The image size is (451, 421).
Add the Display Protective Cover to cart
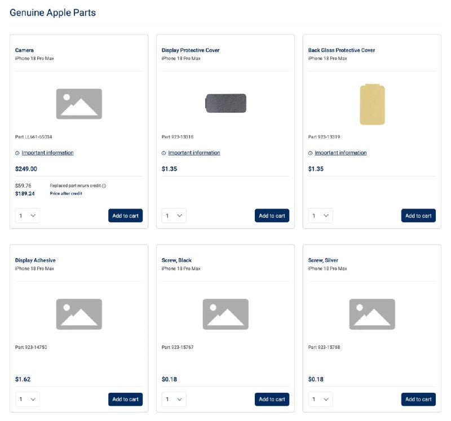click(x=272, y=216)
